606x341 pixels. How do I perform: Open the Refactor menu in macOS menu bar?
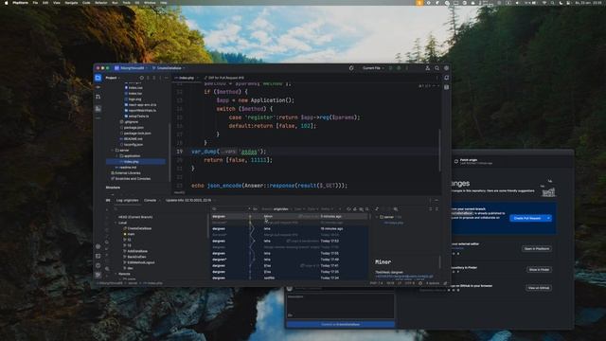click(x=101, y=3)
